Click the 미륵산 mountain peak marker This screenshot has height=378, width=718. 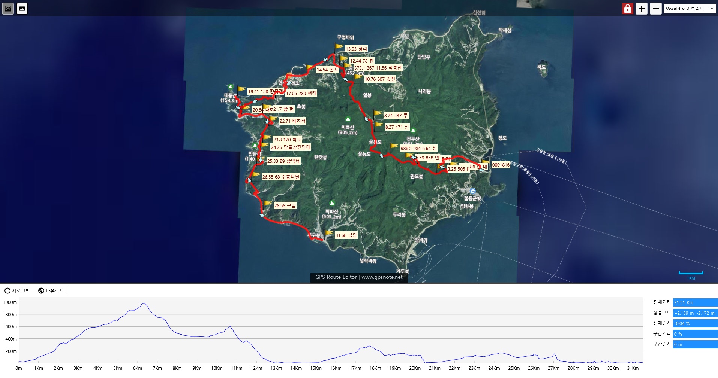[348, 119]
